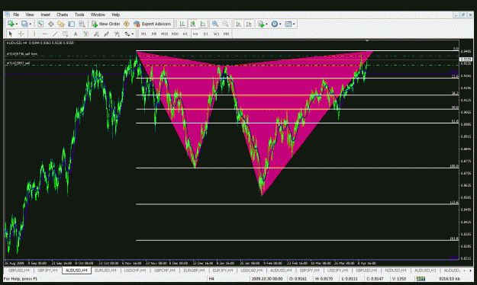Screen dimensions: 477x285
Task: Switch timeframe to M30
Action: tap(175, 34)
